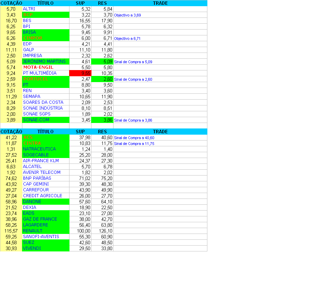Viewport: 325px width, 282px height.
Task: Select the SONAE.COM title cell
Action: (46, 120)
